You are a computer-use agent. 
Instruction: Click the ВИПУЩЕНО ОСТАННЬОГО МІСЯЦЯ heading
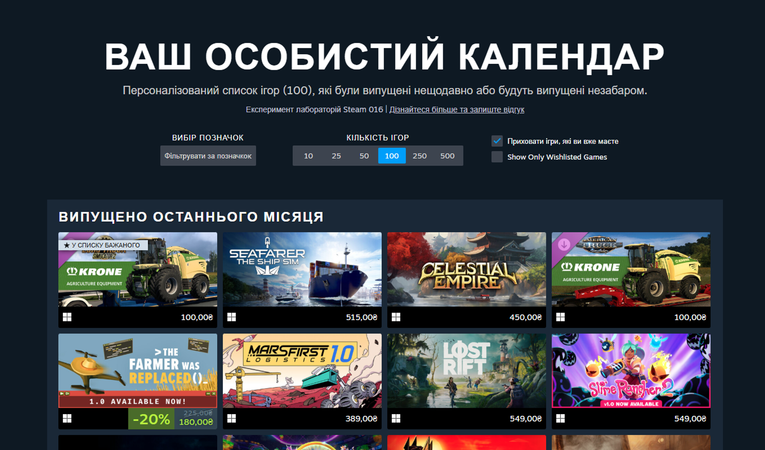[x=191, y=217]
